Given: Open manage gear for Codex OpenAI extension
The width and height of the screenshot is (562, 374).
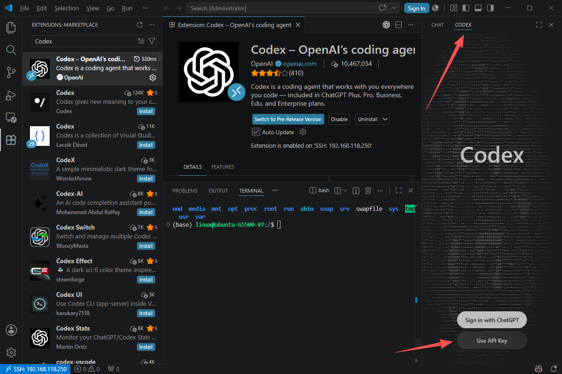Looking at the screenshot, I should 152,77.
